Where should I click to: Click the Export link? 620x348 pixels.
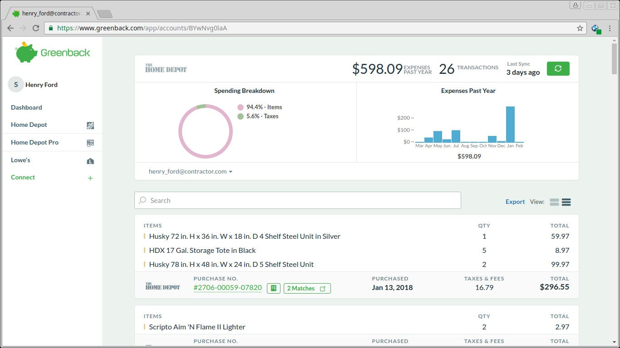pyautogui.click(x=515, y=202)
